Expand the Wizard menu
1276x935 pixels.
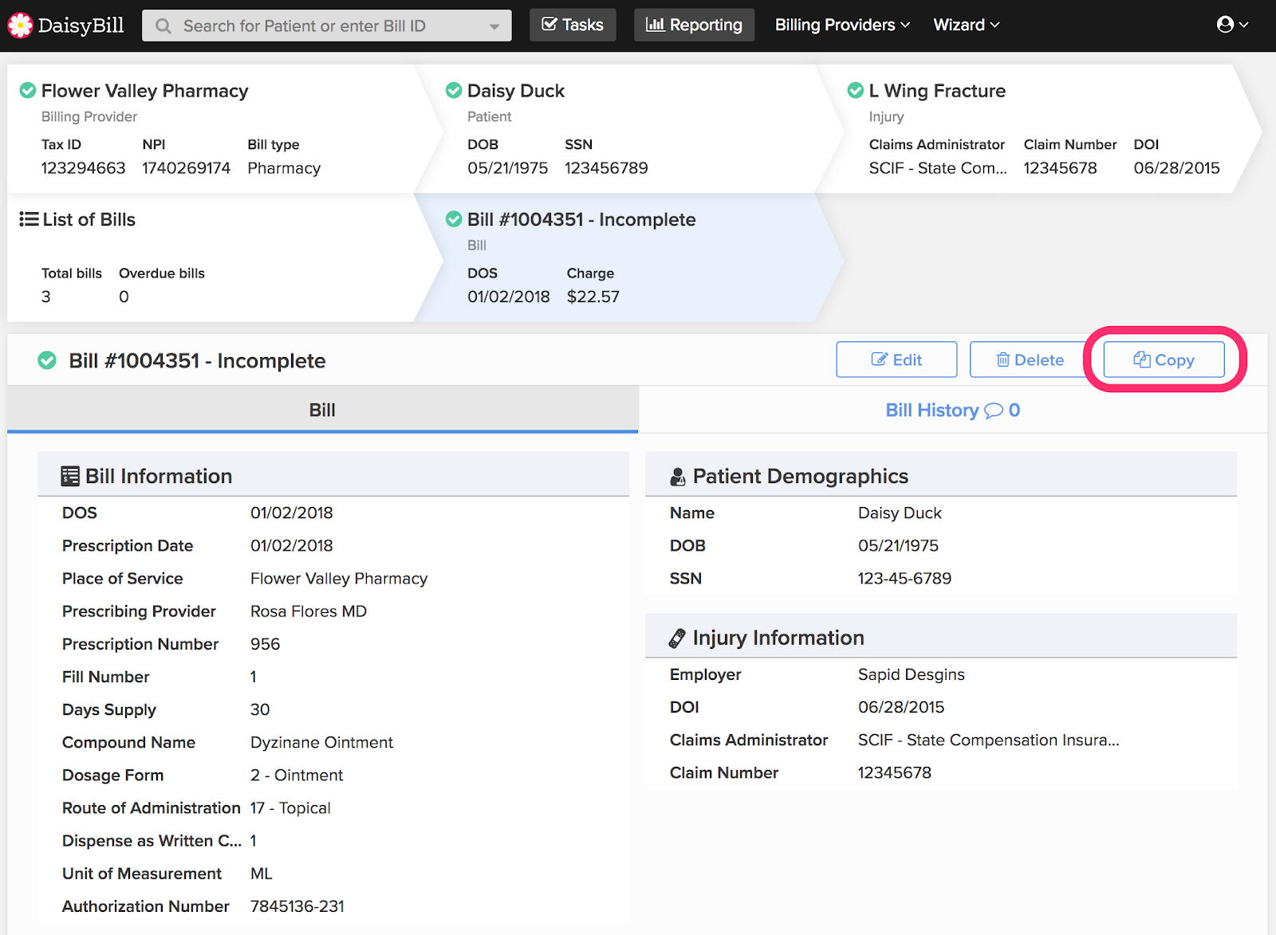point(967,25)
